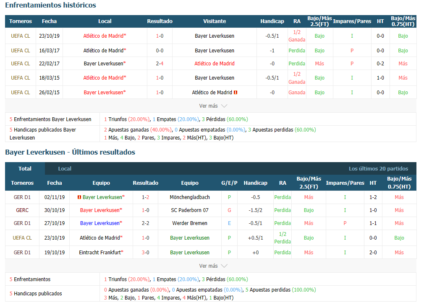Viewport: 424px width, 305px height.
Task: Open Mönchengladbach team link
Action: click(190, 197)
